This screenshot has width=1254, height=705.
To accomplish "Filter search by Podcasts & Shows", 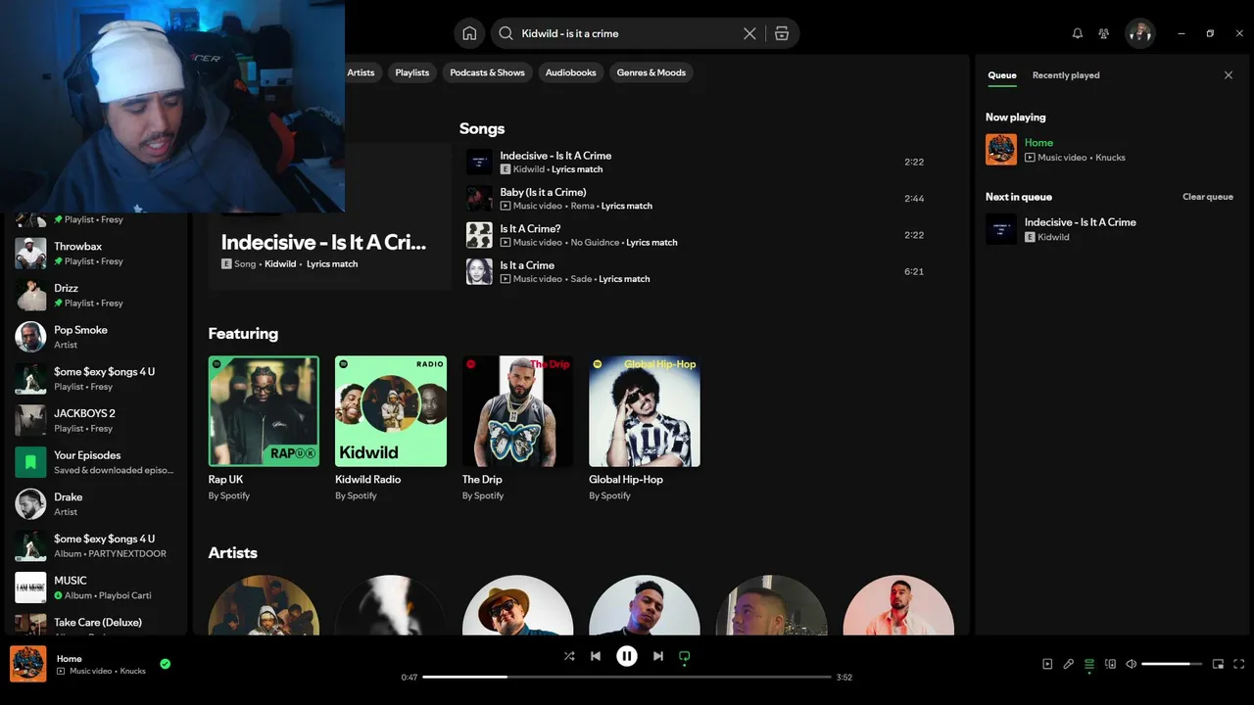I will 487,72.
